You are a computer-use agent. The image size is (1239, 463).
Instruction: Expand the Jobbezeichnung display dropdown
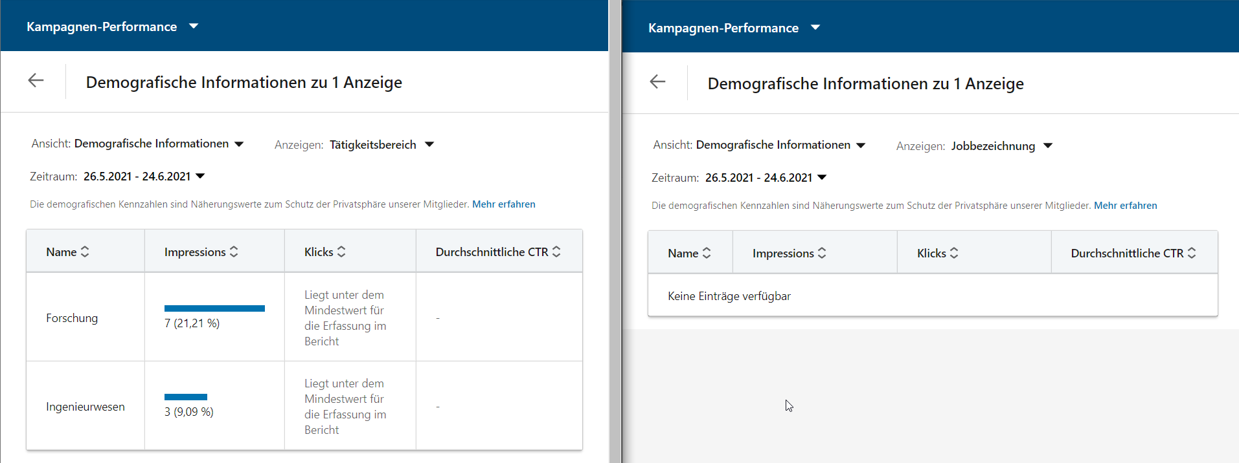point(1001,146)
